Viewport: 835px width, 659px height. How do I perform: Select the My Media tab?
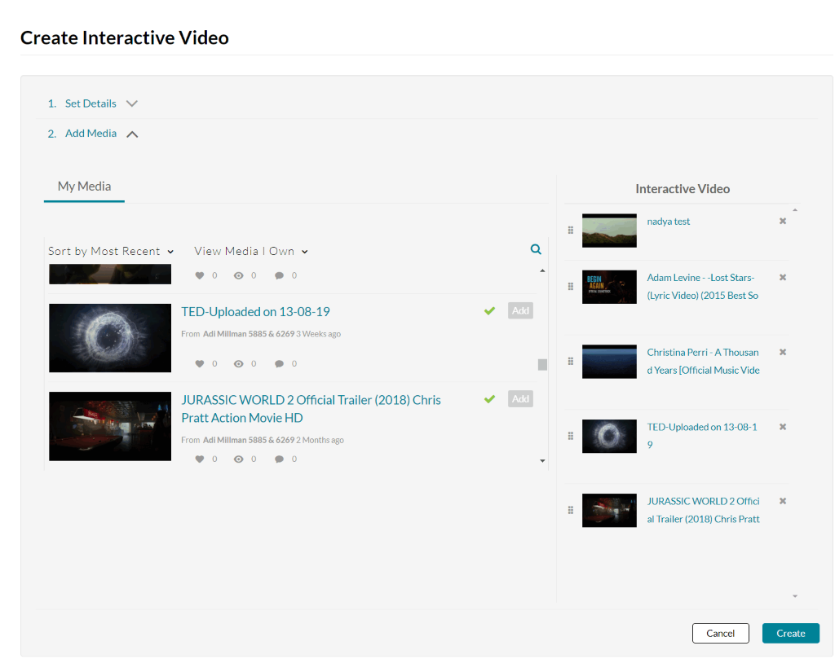click(x=84, y=187)
